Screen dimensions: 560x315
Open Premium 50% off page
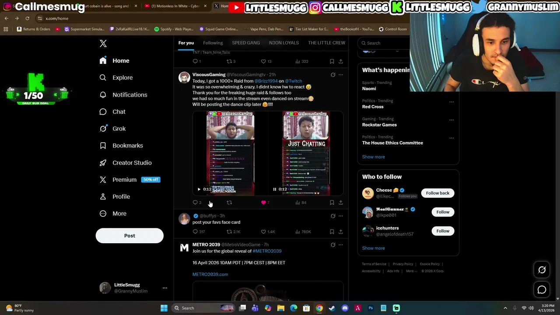point(129,179)
